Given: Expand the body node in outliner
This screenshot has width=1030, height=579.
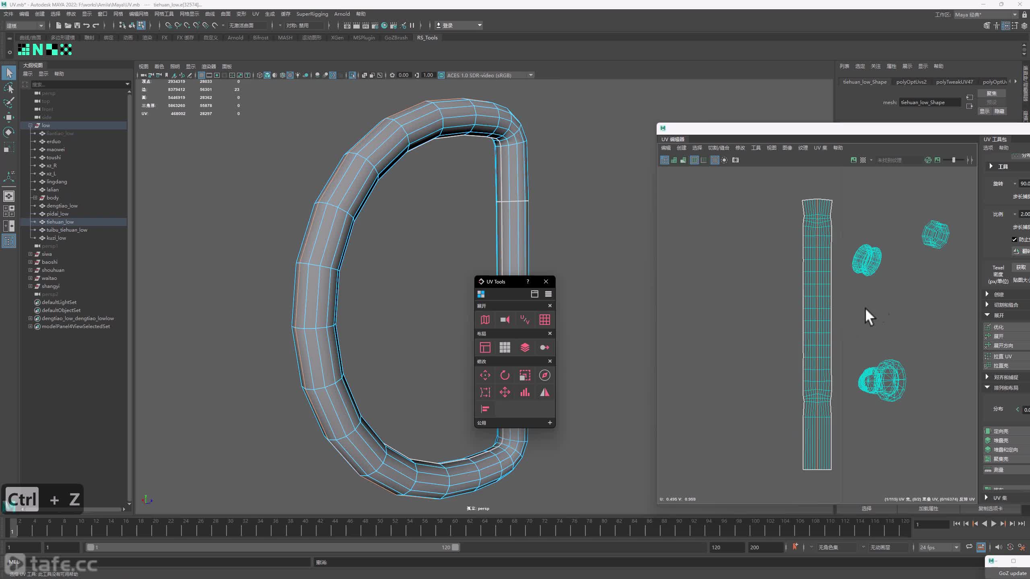Looking at the screenshot, I should click(x=35, y=198).
